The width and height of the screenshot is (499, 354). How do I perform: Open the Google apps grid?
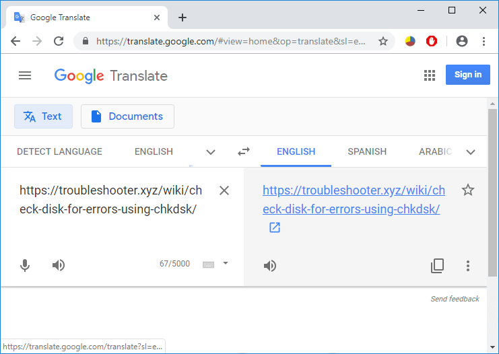point(430,75)
